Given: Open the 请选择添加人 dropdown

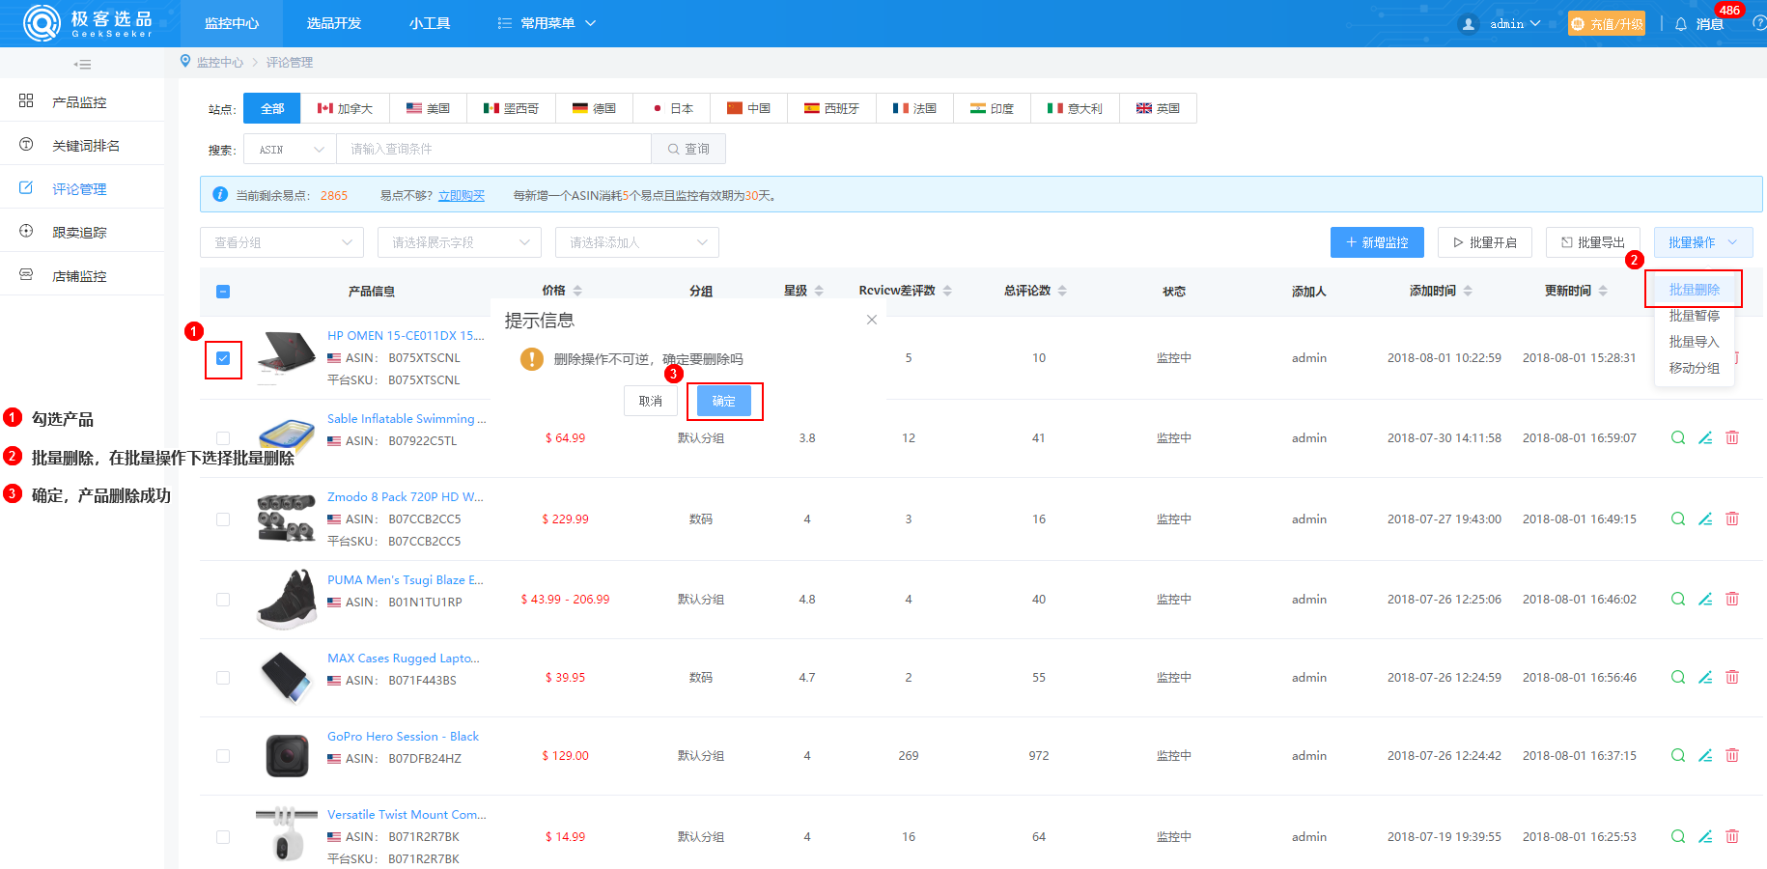Looking at the screenshot, I should tap(637, 242).
